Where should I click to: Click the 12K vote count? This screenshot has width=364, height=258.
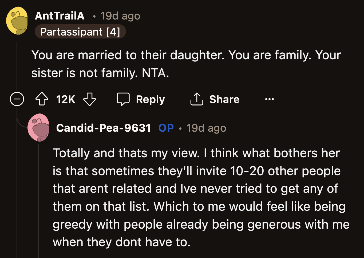(x=65, y=99)
